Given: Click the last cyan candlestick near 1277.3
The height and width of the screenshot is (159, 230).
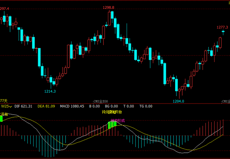Looking at the screenshot, I should point(223,31).
